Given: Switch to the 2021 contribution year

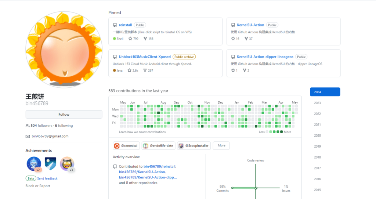Looking at the screenshot, I should (317, 125).
